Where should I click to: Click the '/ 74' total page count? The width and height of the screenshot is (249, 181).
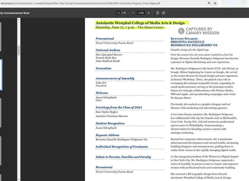124,13
